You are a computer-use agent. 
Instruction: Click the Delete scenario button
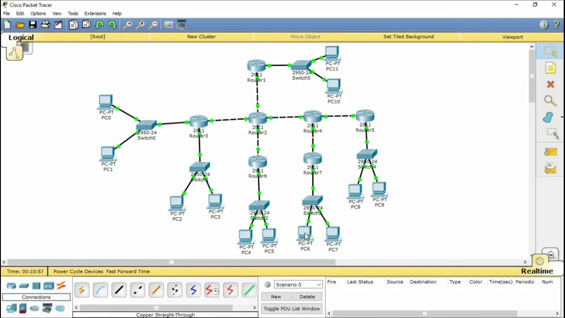[x=307, y=297]
